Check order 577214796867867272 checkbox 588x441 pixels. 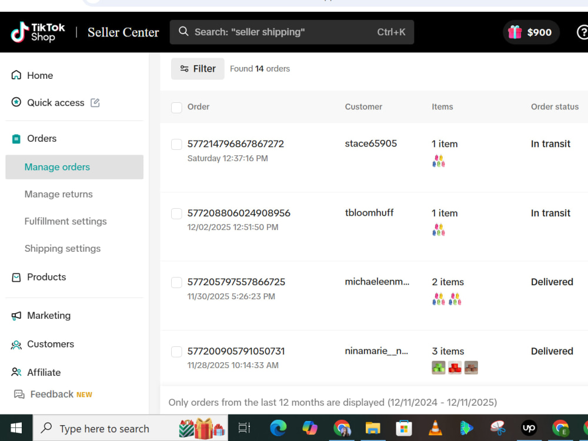coord(176,145)
